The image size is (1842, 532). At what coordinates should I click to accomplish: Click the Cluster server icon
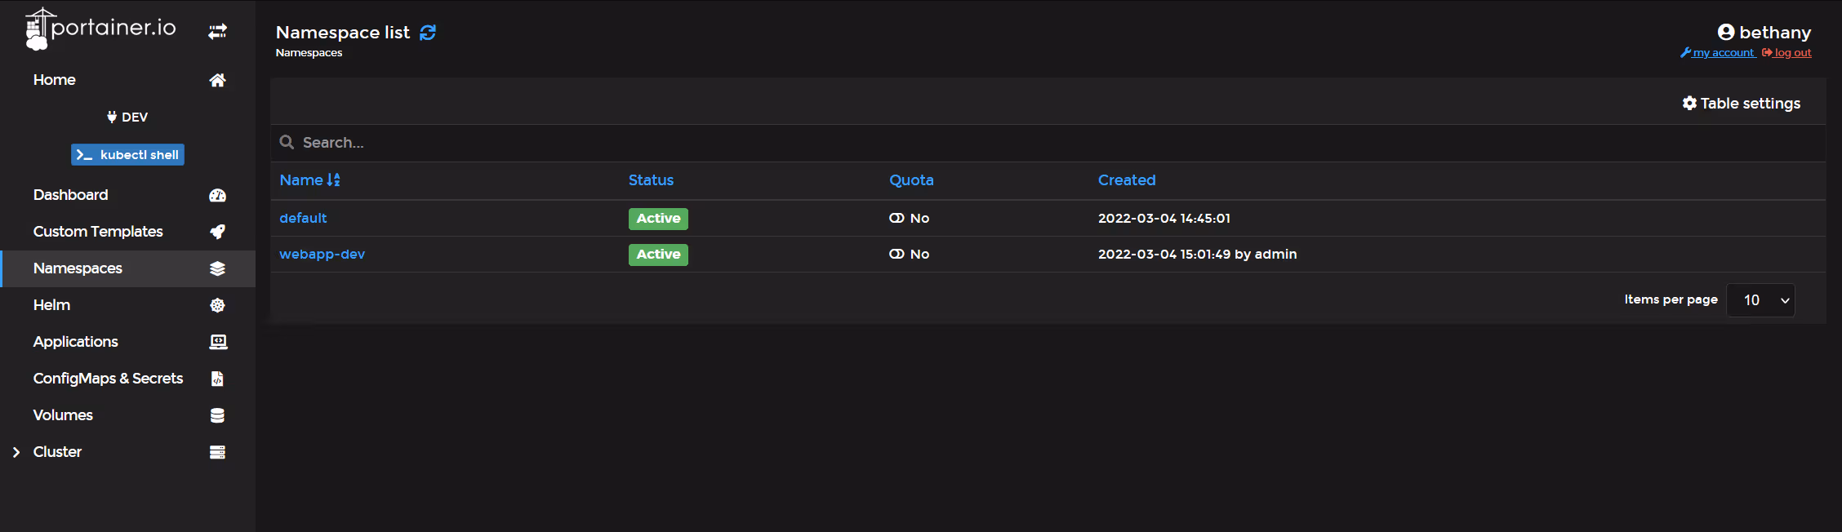tap(217, 452)
